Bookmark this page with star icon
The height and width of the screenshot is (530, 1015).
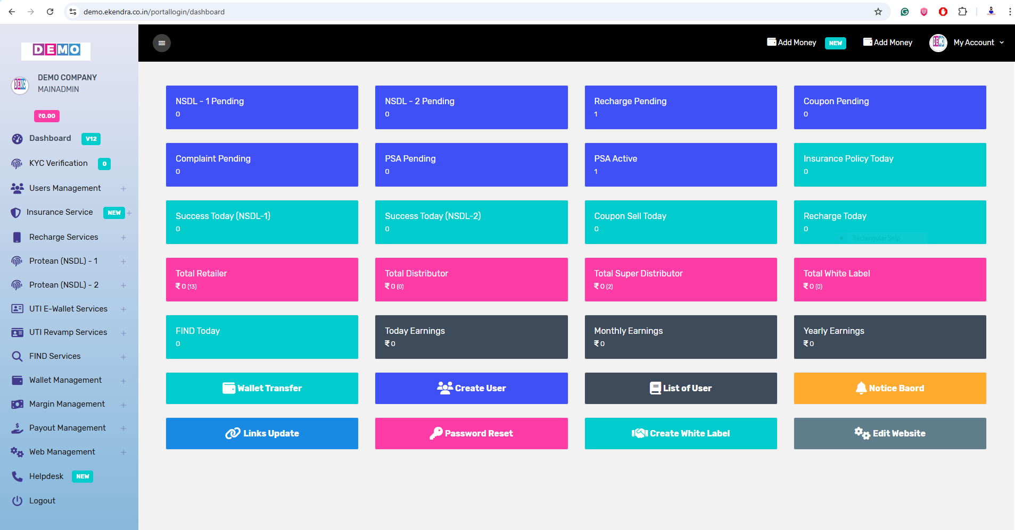tap(878, 12)
